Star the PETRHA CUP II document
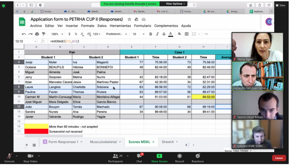The image size is (290, 166). 129,19
